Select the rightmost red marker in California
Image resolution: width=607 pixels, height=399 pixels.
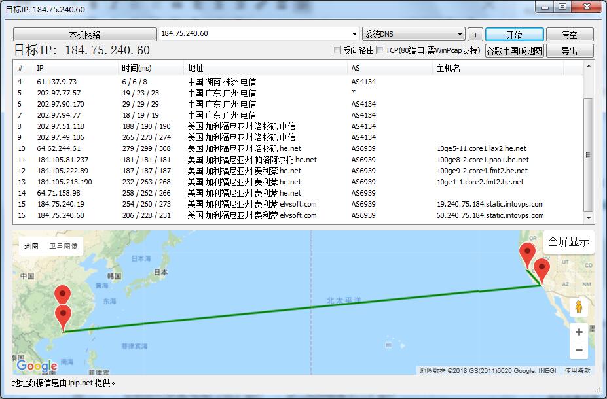coord(542,268)
